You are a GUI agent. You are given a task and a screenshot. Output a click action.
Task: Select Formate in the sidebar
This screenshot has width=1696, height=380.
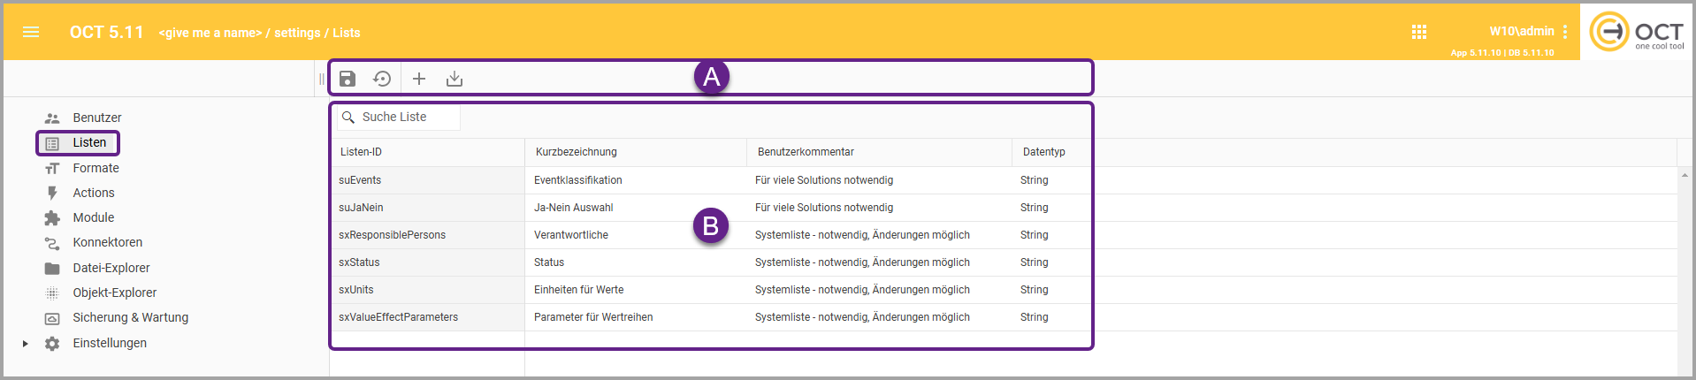click(95, 168)
